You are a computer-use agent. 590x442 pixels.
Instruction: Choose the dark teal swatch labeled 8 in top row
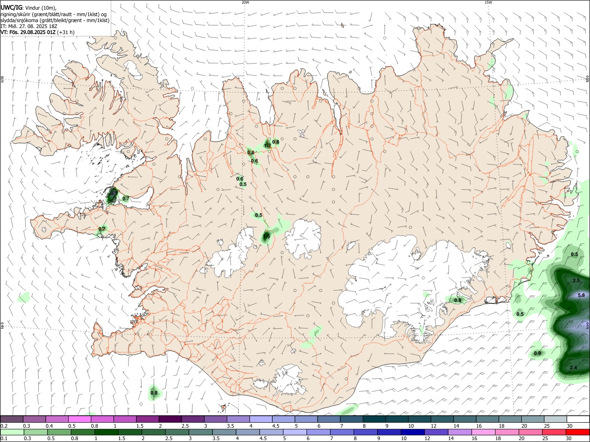373,419
